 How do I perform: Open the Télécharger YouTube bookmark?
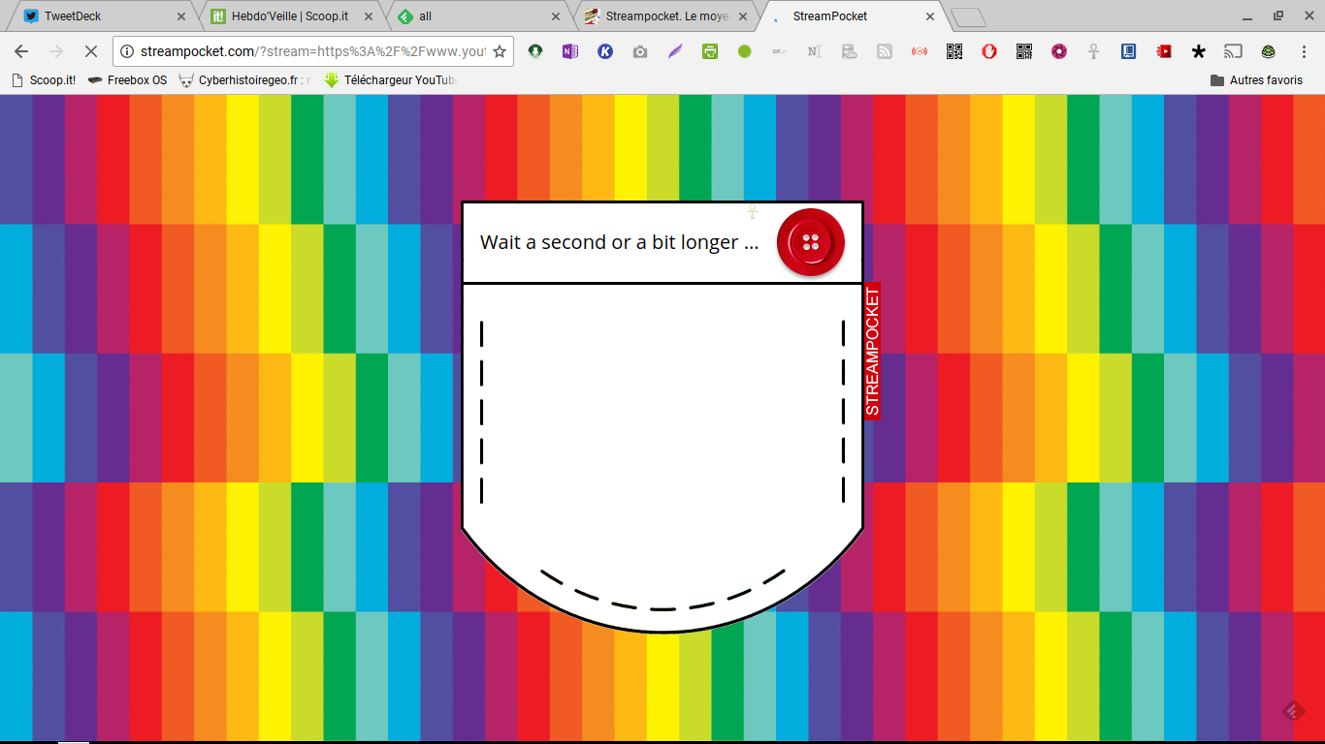(x=390, y=80)
